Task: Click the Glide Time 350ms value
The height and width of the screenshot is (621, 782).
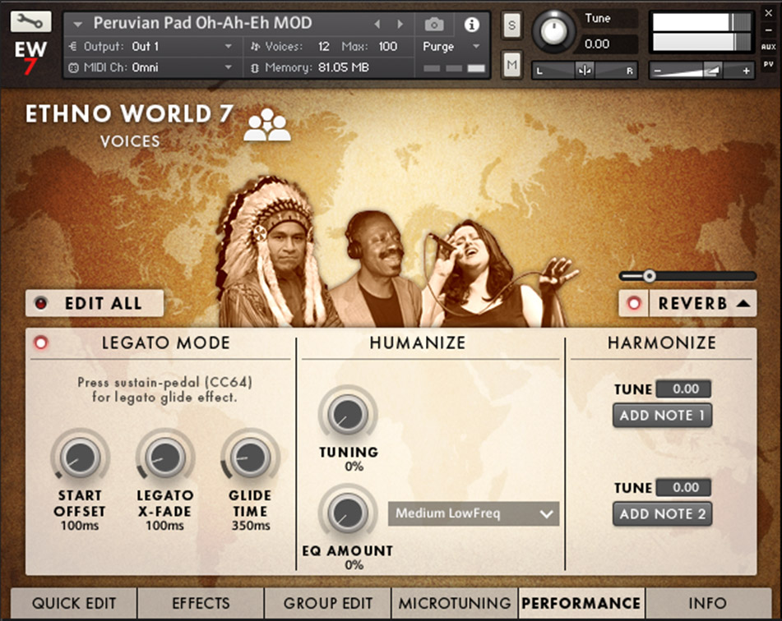Action: pyautogui.click(x=251, y=526)
